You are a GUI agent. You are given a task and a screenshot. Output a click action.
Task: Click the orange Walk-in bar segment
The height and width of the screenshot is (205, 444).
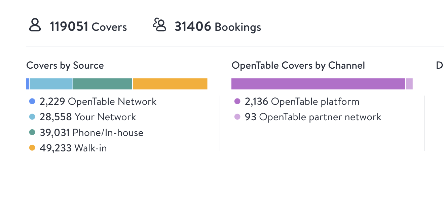170,84
